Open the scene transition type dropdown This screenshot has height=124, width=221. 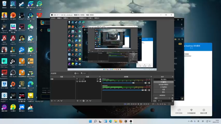point(162,98)
